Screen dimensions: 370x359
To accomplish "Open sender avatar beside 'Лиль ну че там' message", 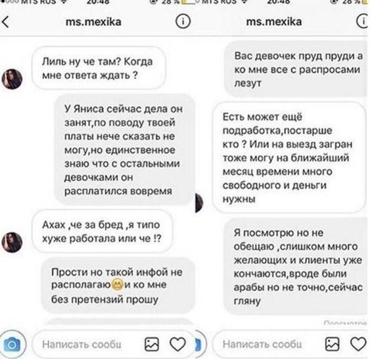I will pyautogui.click(x=12, y=79).
